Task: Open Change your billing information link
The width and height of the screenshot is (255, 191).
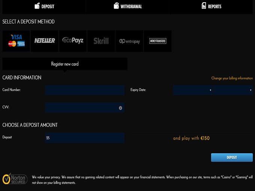Action: [x=232, y=78]
